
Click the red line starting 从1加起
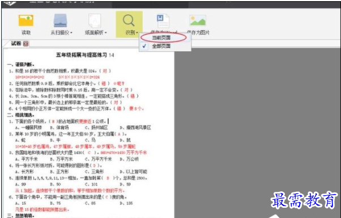[x=70, y=191]
